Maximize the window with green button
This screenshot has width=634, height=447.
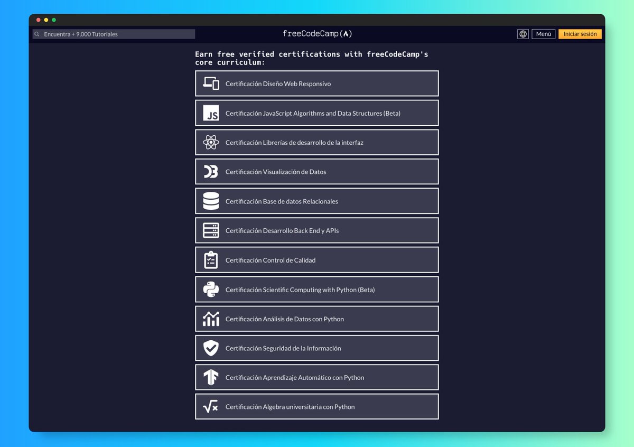pos(54,20)
